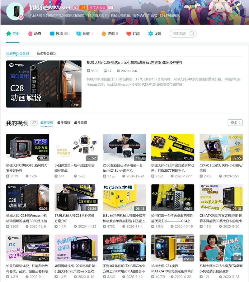The width and height of the screenshot is (249, 282).
Task: Sort videos by 最多播放
Action: 63,123
